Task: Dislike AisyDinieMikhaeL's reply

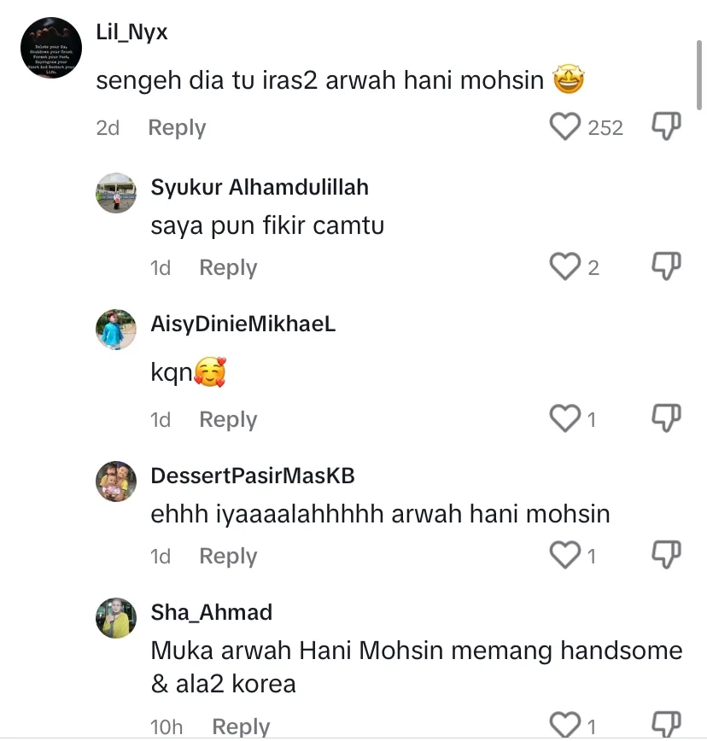Action: (666, 418)
